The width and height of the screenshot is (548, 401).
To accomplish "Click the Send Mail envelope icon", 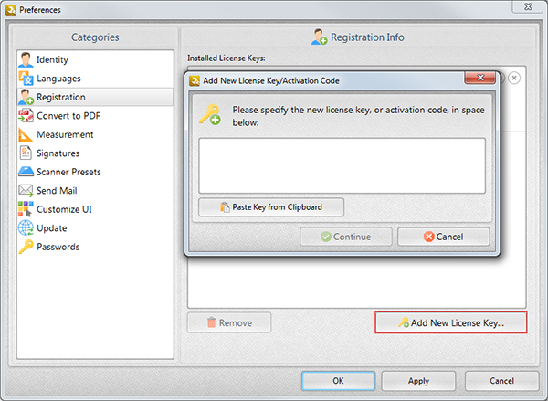I will pos(26,191).
